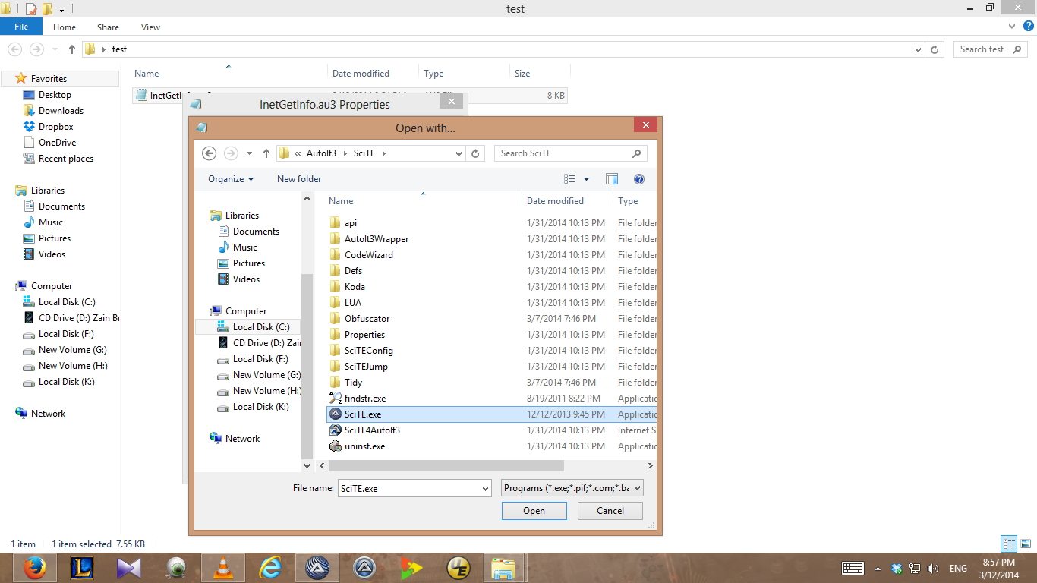Open OneDrive in Explorer Favorites

coord(57,143)
